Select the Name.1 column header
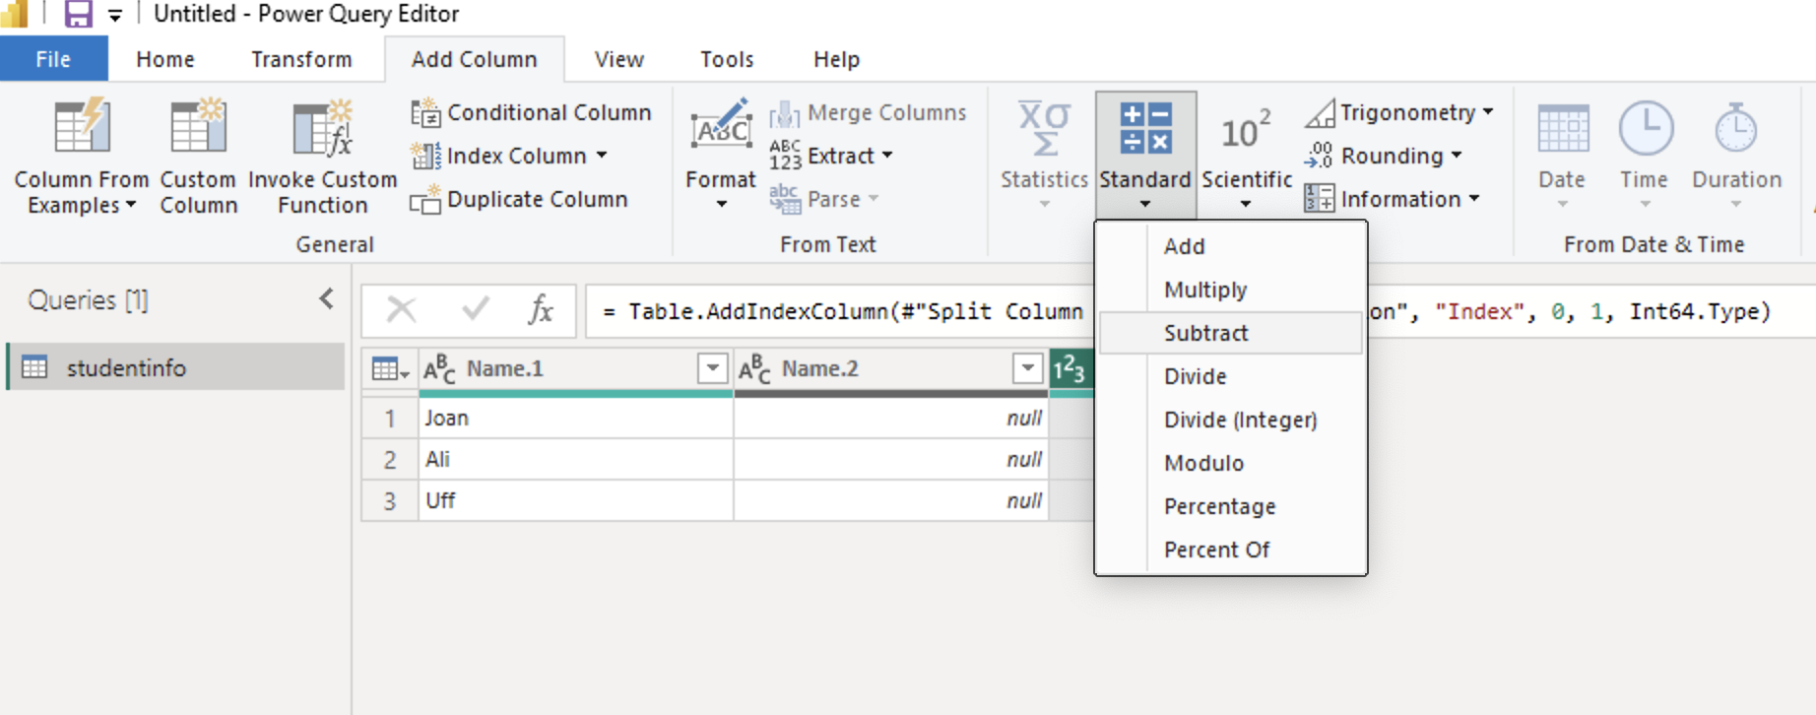1816x715 pixels. pyautogui.click(x=576, y=369)
